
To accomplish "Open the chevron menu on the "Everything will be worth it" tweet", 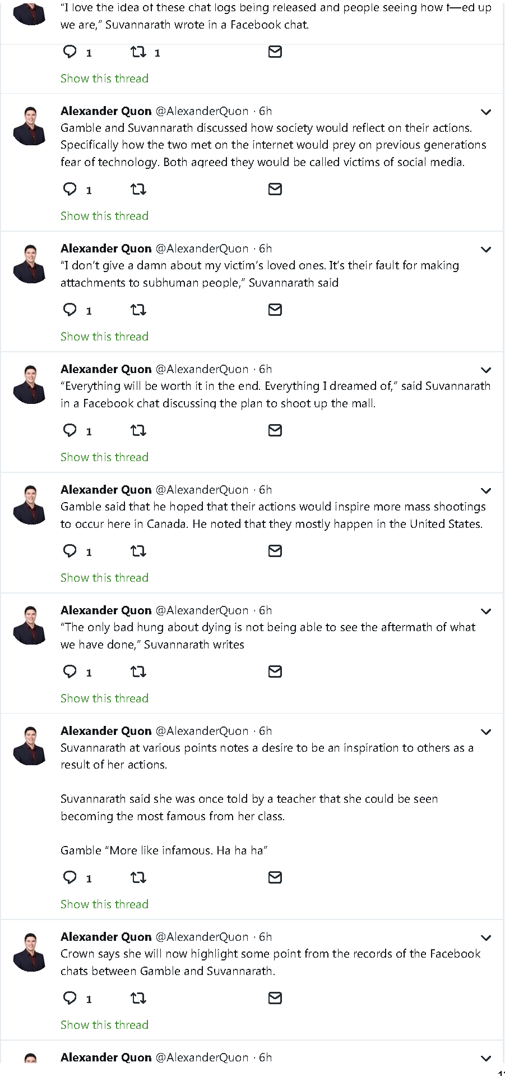I will (486, 370).
